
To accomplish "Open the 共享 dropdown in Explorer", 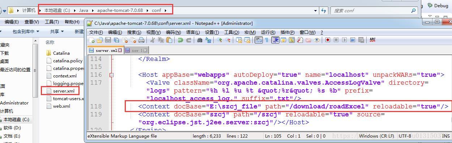I will [57, 32].
